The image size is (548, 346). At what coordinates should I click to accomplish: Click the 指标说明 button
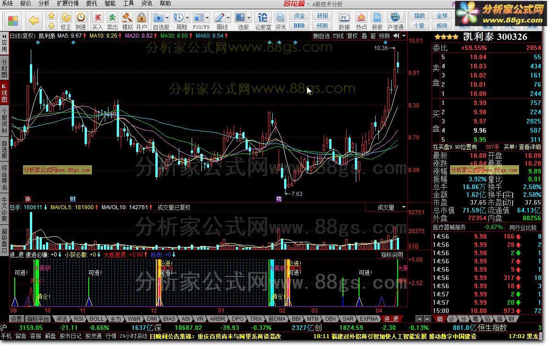pos(392,255)
